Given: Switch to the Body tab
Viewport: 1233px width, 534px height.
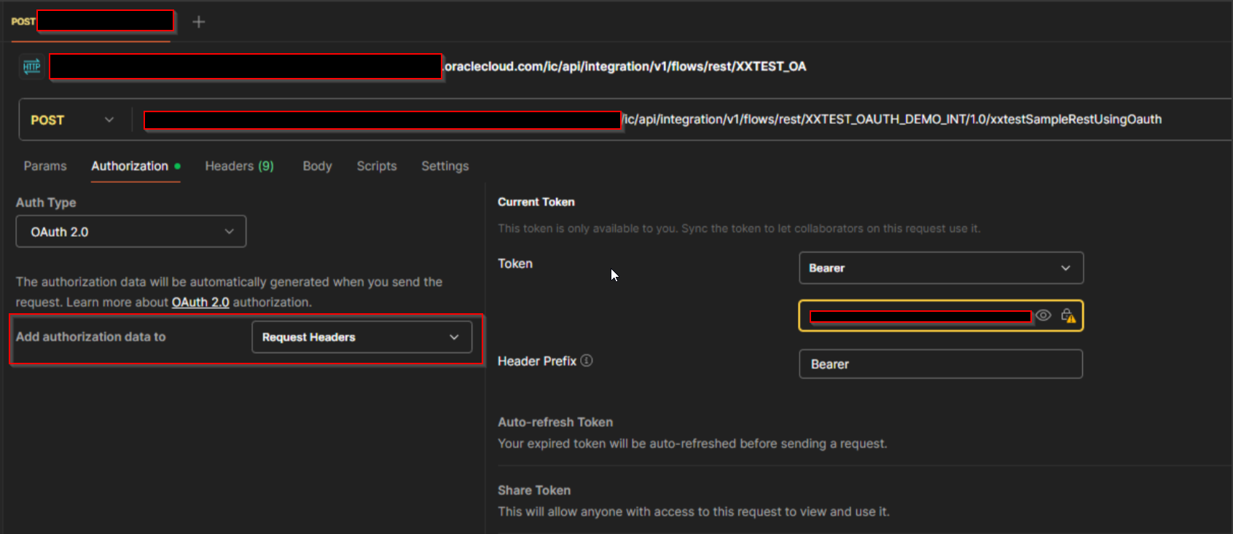Looking at the screenshot, I should click(x=317, y=166).
